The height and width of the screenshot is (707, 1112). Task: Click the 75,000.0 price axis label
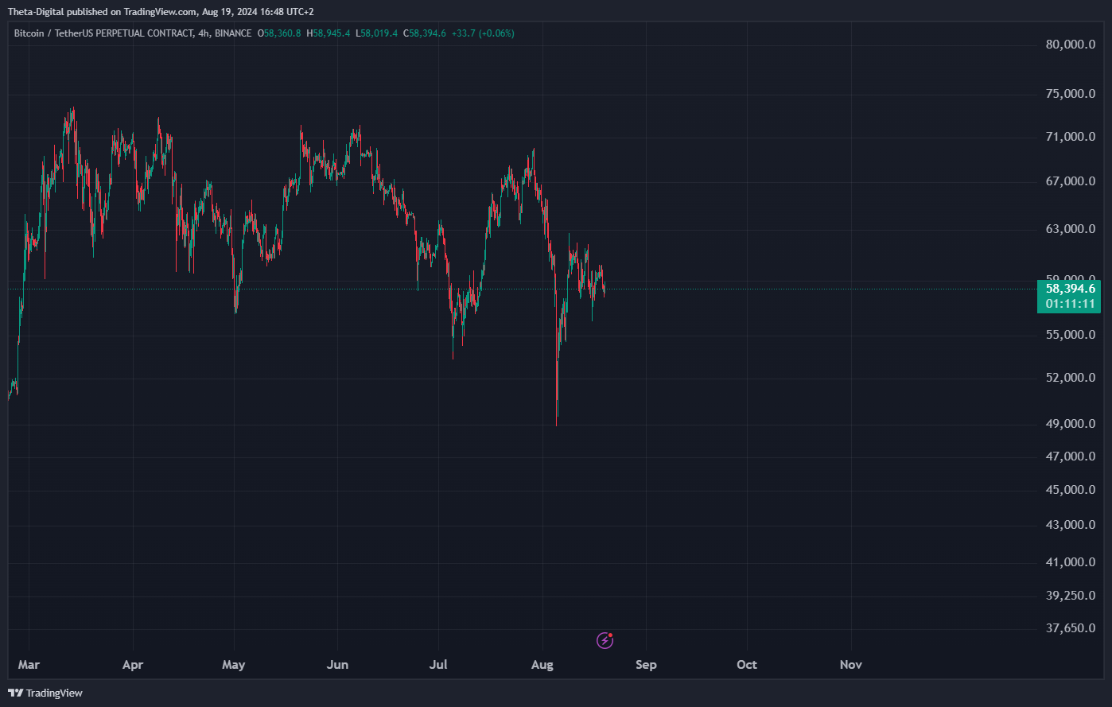(x=1070, y=94)
